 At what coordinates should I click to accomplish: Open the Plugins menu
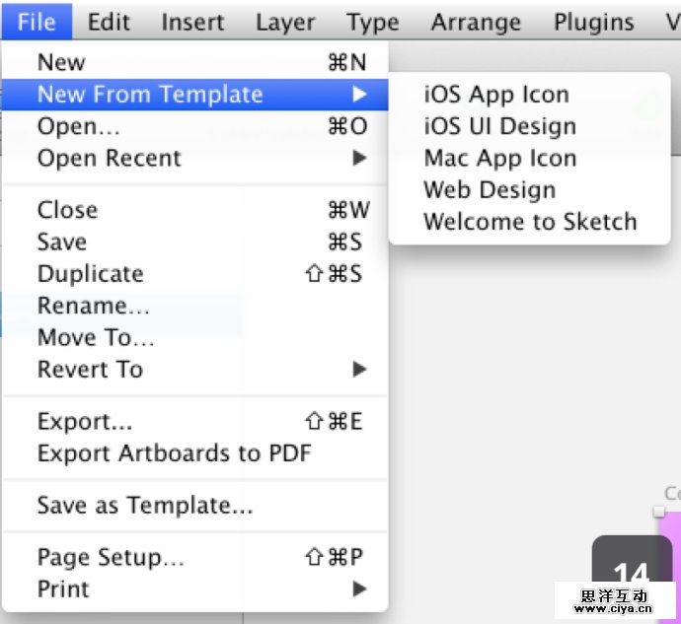tap(593, 21)
